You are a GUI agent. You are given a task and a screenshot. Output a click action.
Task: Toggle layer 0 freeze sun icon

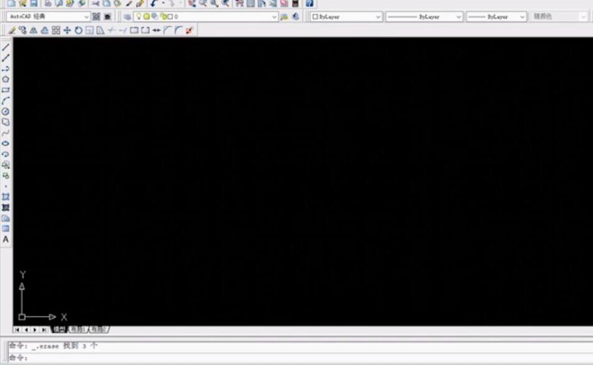pos(147,17)
